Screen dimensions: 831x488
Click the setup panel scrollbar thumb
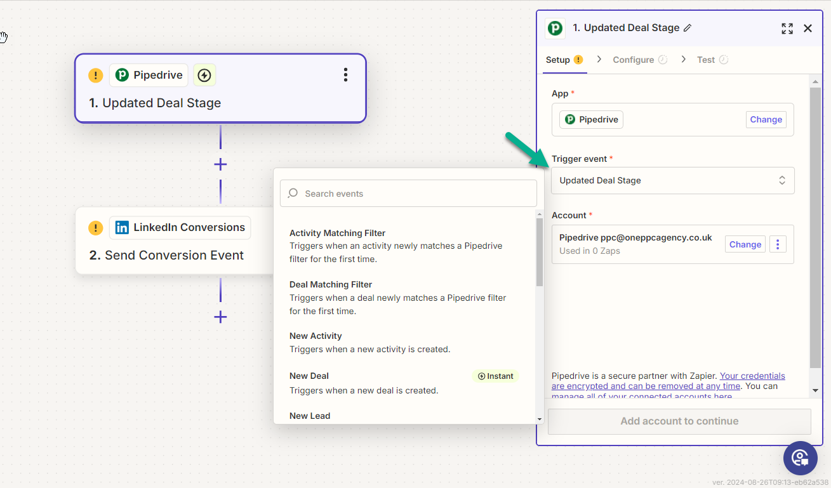815,228
